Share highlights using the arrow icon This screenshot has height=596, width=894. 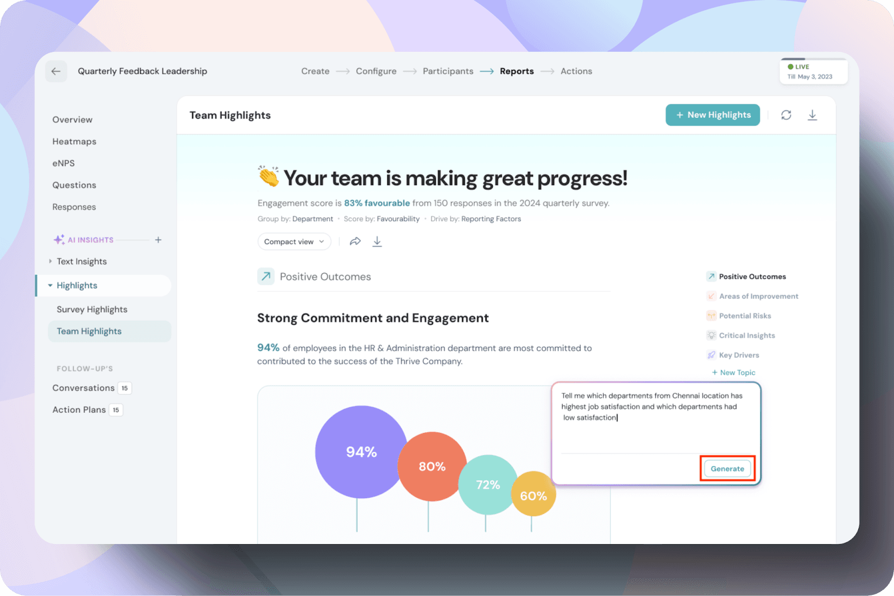click(x=355, y=241)
